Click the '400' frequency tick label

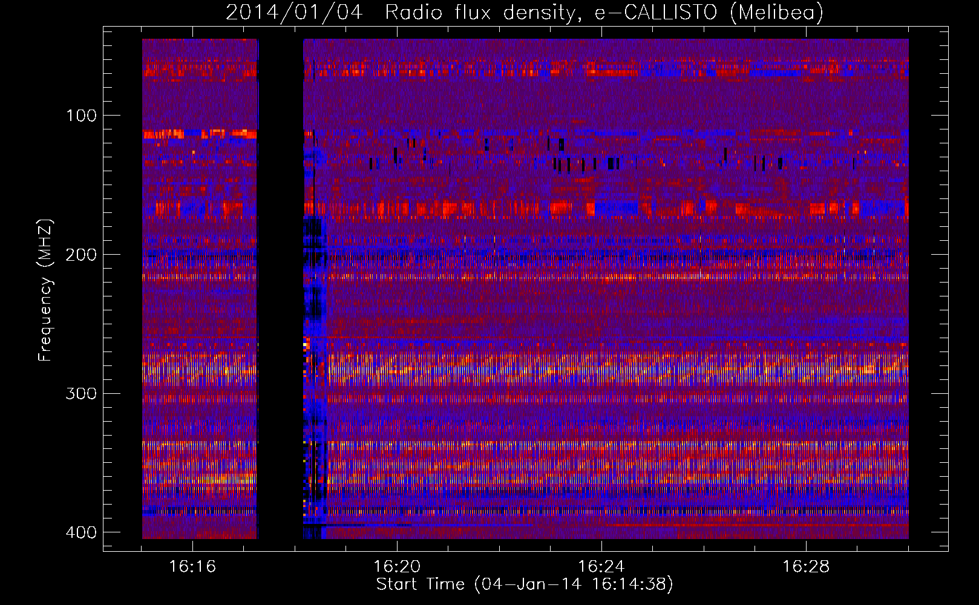point(81,532)
